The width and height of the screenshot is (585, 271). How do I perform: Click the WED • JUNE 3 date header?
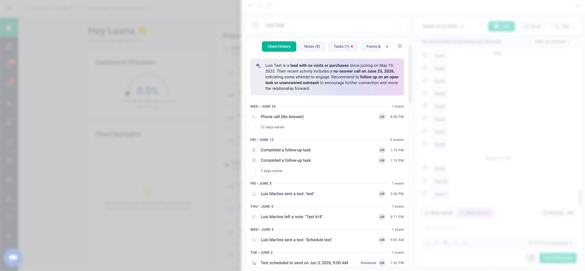262,230
